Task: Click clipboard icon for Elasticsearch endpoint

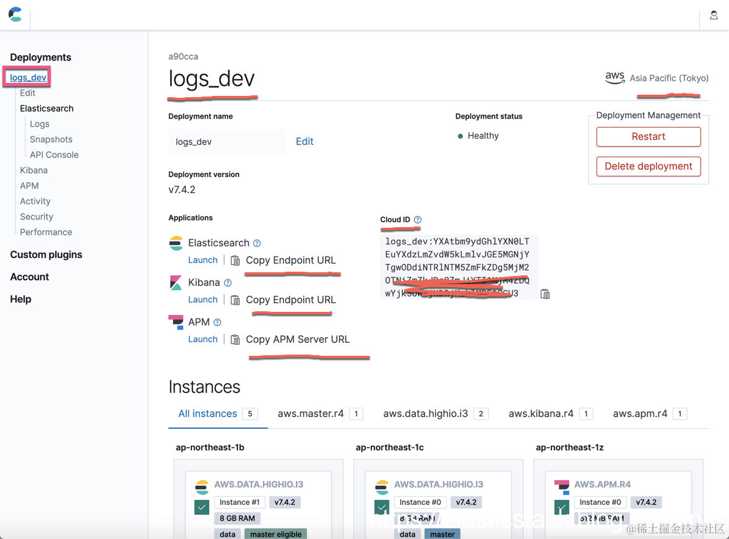Action: click(236, 261)
